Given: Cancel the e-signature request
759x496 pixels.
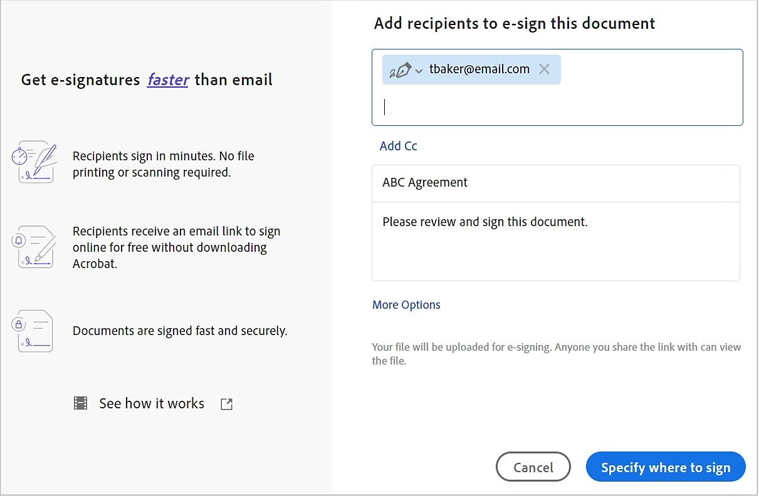Looking at the screenshot, I should (x=533, y=467).
